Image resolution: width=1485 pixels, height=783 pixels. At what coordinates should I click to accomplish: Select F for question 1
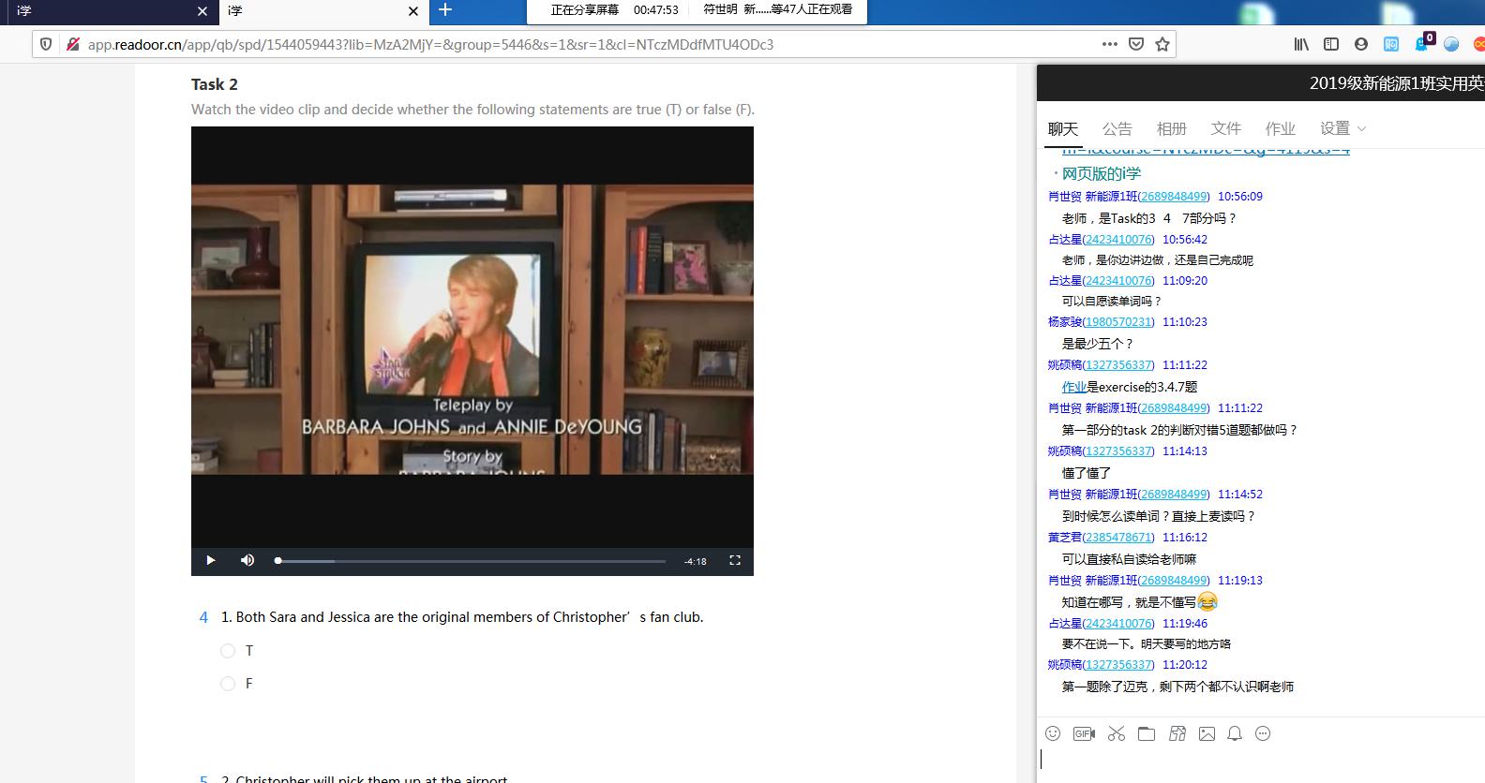228,684
